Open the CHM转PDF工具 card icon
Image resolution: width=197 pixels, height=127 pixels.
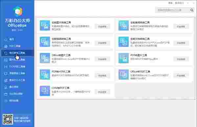pos(45,91)
